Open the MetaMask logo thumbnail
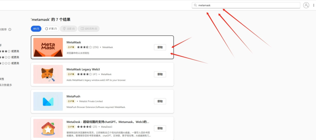Image resolution: width=316 pixels, height=140 pixels. [48, 47]
